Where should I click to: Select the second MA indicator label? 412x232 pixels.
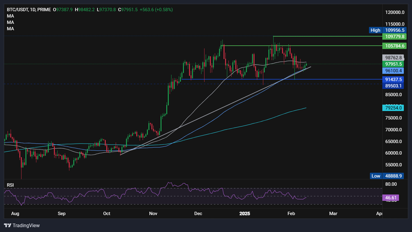coord(11,22)
